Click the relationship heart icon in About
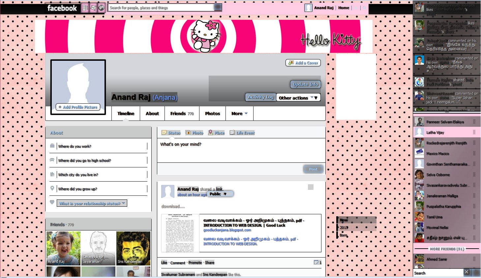This screenshot has height=278, width=481. (52, 202)
